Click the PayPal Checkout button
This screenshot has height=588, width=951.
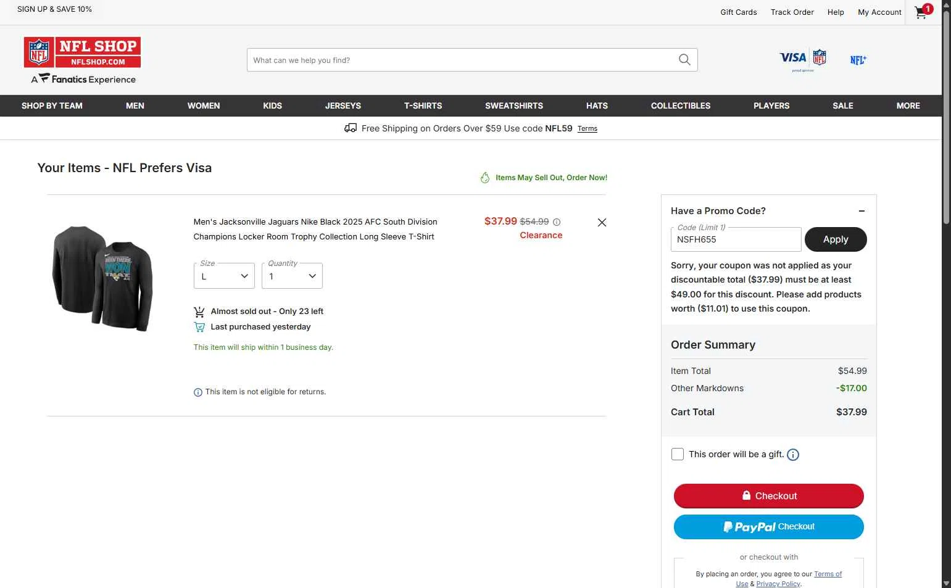point(768,527)
